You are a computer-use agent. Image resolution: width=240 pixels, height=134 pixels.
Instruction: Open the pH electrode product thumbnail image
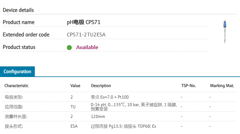pos(225,31)
